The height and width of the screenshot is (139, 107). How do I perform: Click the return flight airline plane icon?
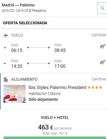coord(103,62)
